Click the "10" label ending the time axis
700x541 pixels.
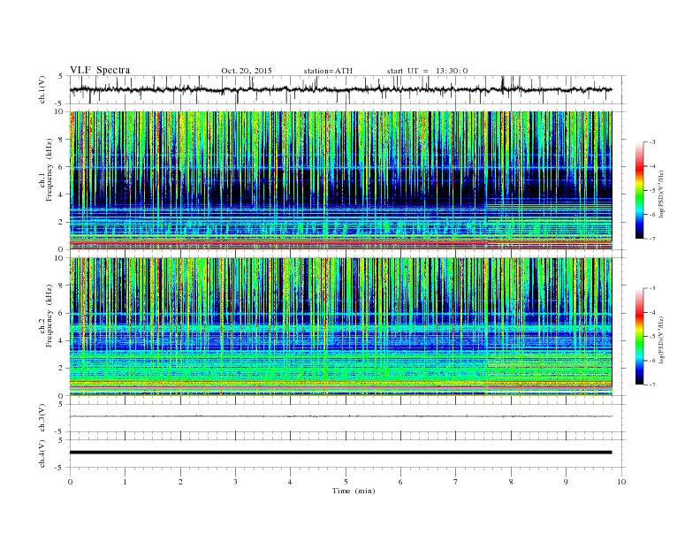click(x=621, y=482)
